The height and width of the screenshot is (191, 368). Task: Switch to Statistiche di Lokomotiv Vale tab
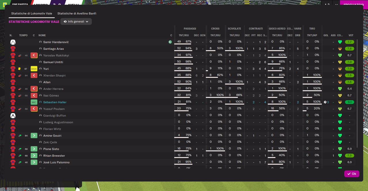32,13
